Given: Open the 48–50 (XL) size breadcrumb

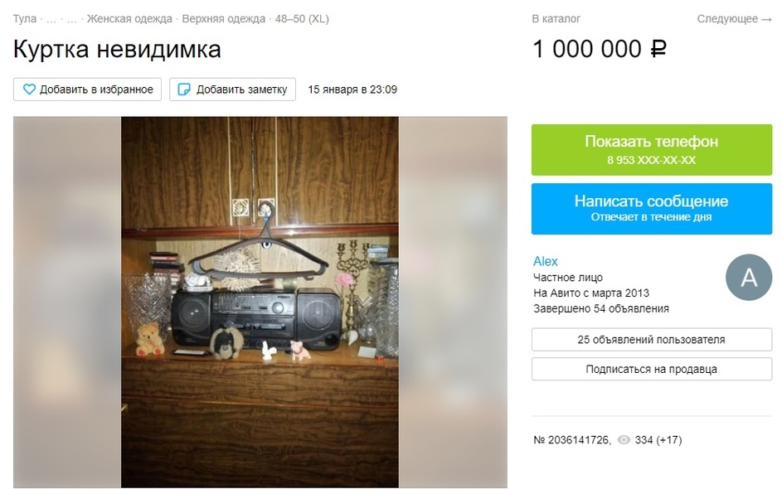Looking at the screenshot, I should tap(302, 19).
